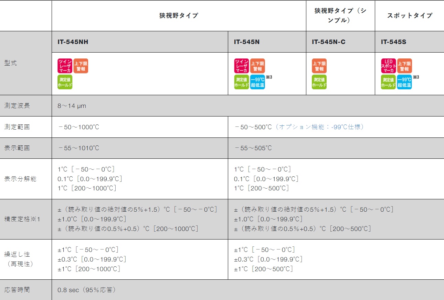Viewport: 444px width, 300px height.
Task: Click the orange 上下限警報 badge under IT-545NH
Action: 81,66
